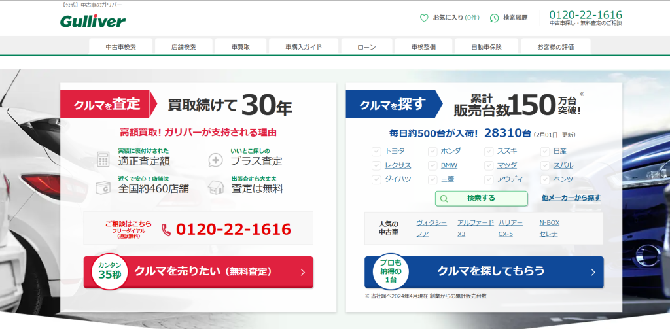670x329 pixels.
Task: Open the アルファード popular car link
Action: tap(476, 223)
